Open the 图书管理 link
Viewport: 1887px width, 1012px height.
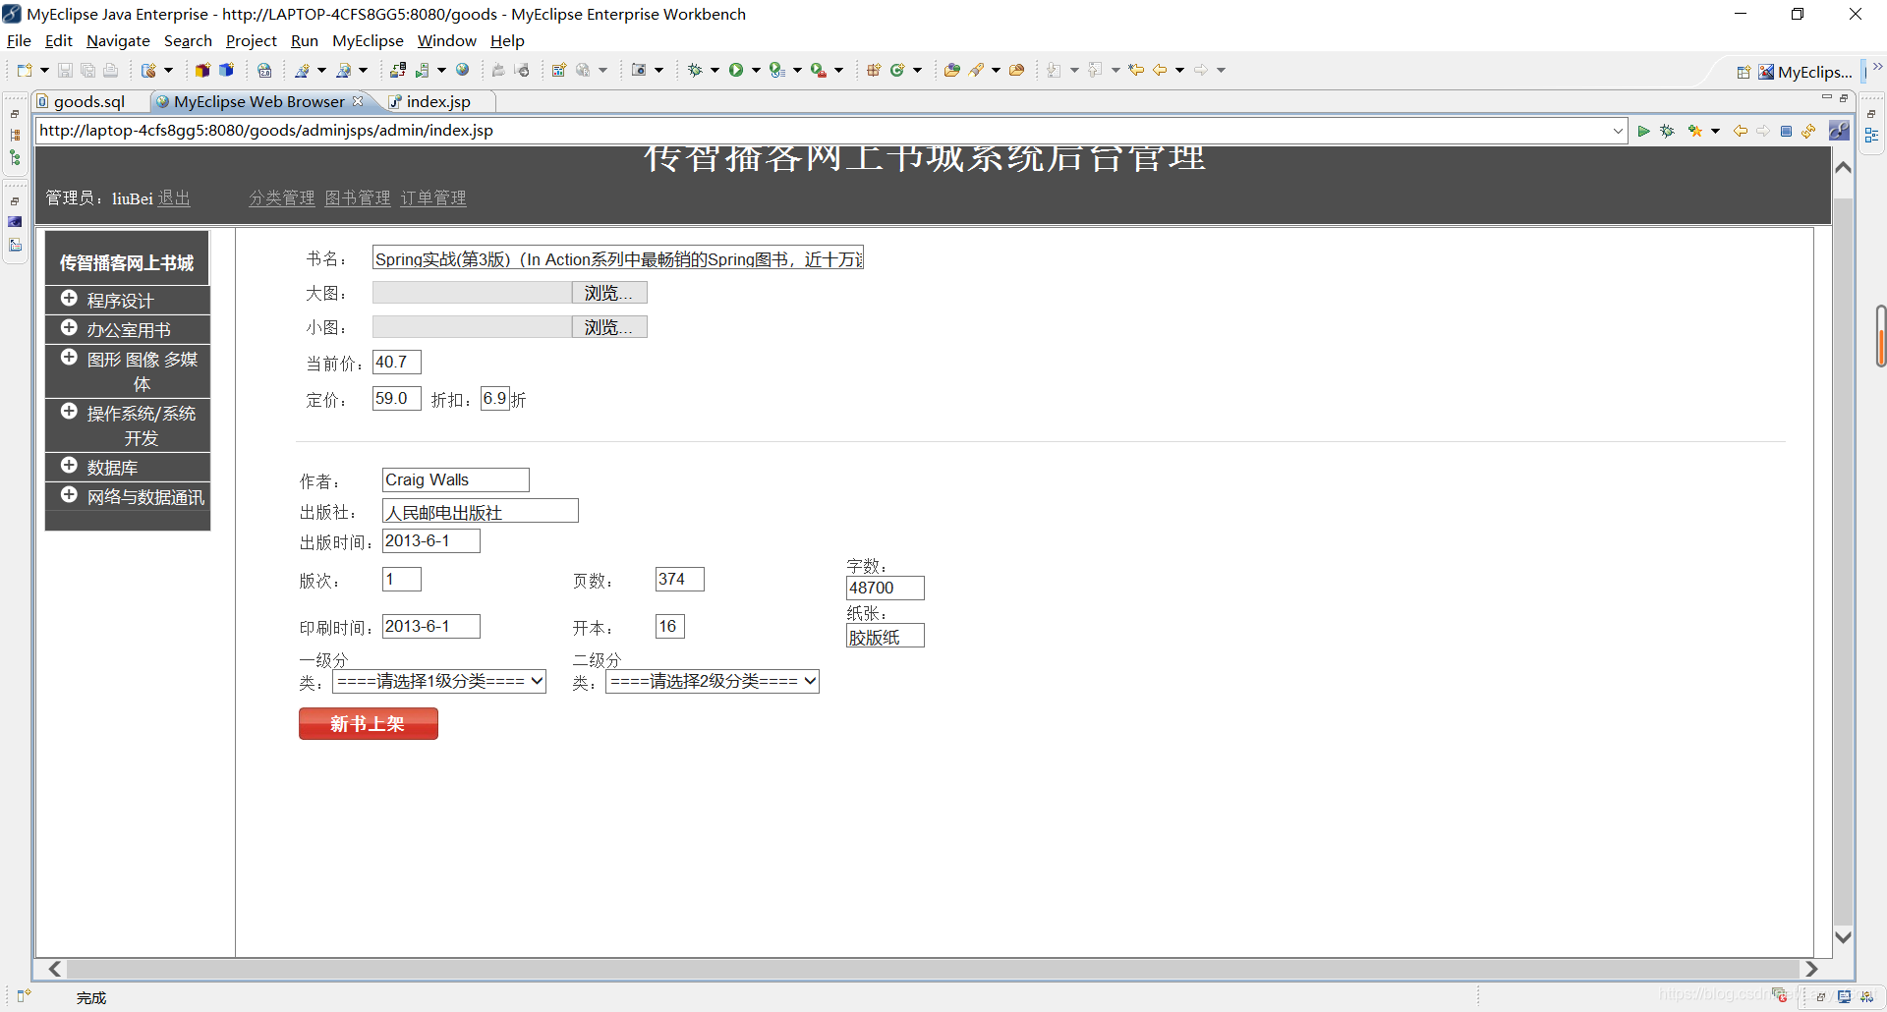[x=358, y=198]
